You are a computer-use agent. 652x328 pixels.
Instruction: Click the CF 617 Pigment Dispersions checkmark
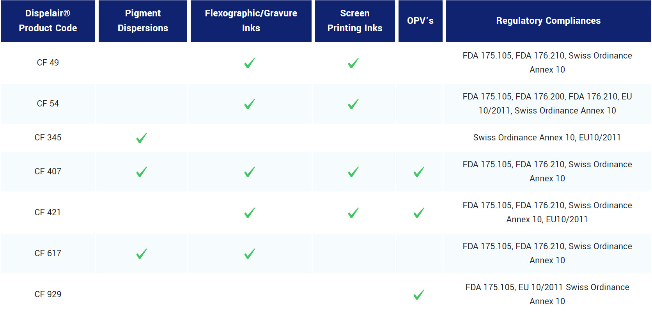pyautogui.click(x=142, y=254)
